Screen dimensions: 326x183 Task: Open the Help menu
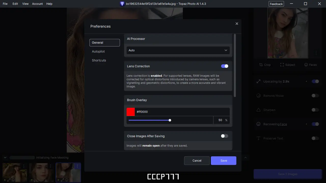tap(49, 4)
